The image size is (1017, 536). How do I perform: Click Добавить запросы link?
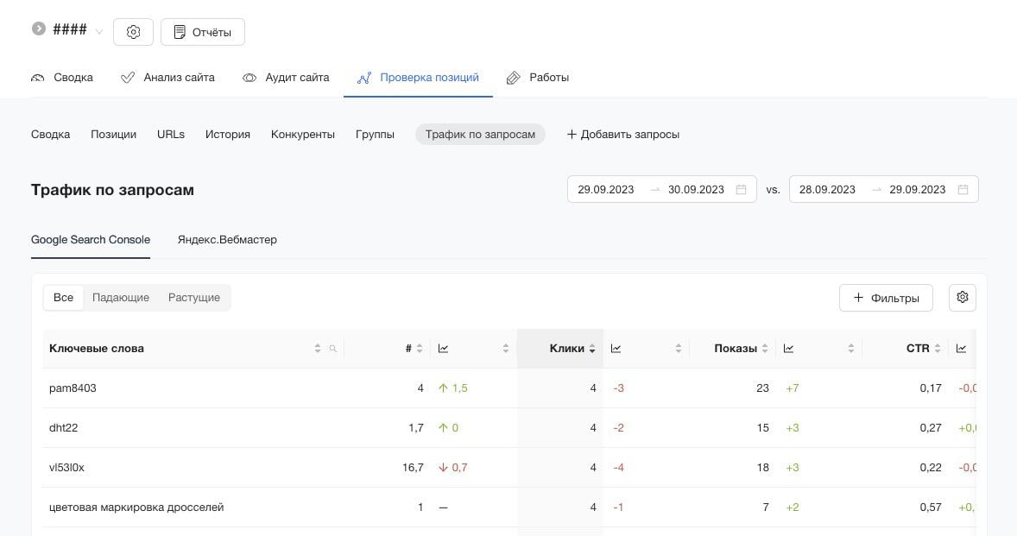click(623, 135)
